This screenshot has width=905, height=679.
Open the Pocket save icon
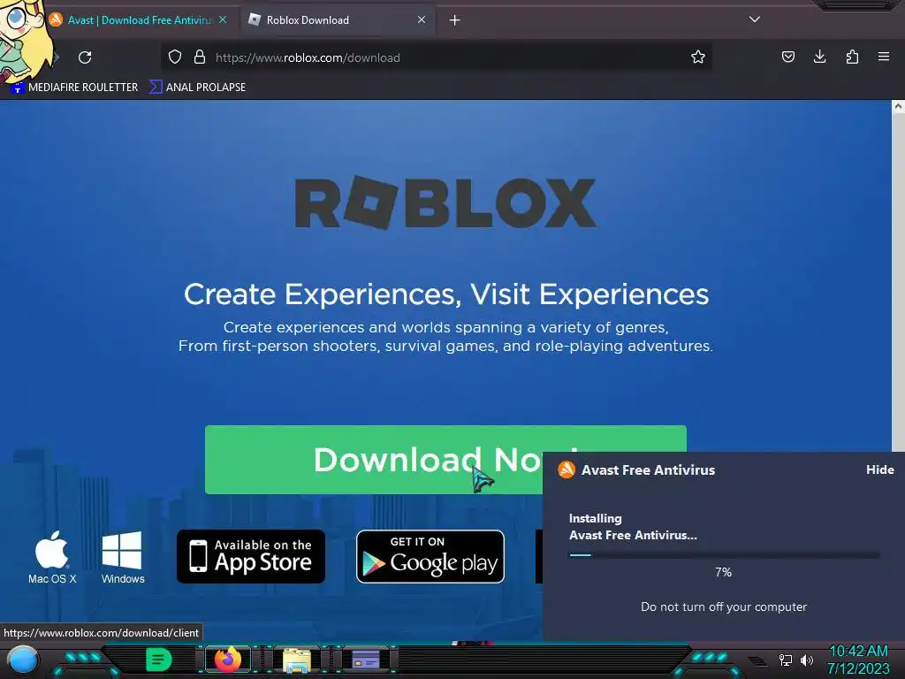(787, 57)
